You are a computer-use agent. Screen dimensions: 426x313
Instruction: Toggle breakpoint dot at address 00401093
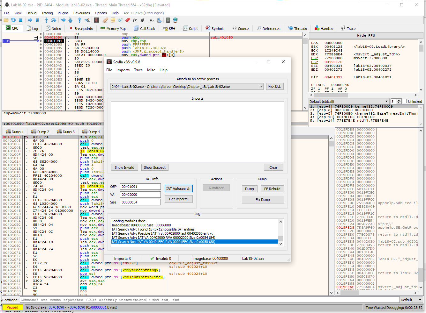(x=41, y=44)
